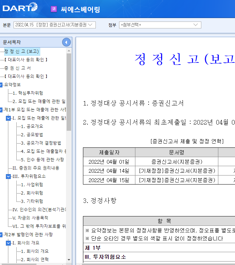Click the purple 코 market badge icon
Viewport: 235px width, 265px height.
click(x=54, y=9)
